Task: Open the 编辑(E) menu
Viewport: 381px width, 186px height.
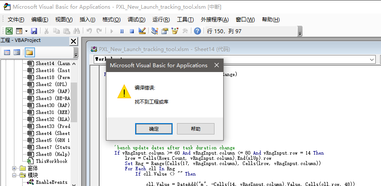Action: coord(40,20)
